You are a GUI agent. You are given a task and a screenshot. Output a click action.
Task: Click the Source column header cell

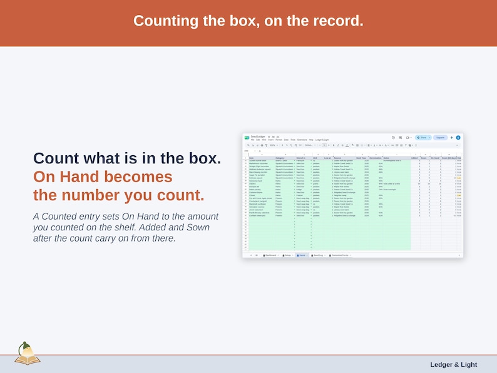pos(344,158)
